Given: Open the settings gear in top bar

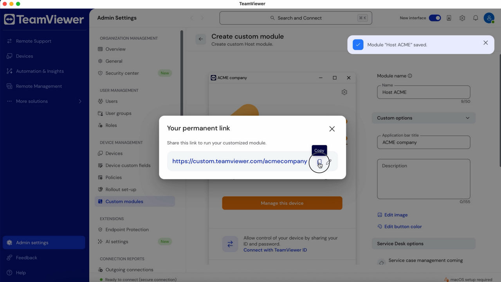Looking at the screenshot, I should click(462, 18).
